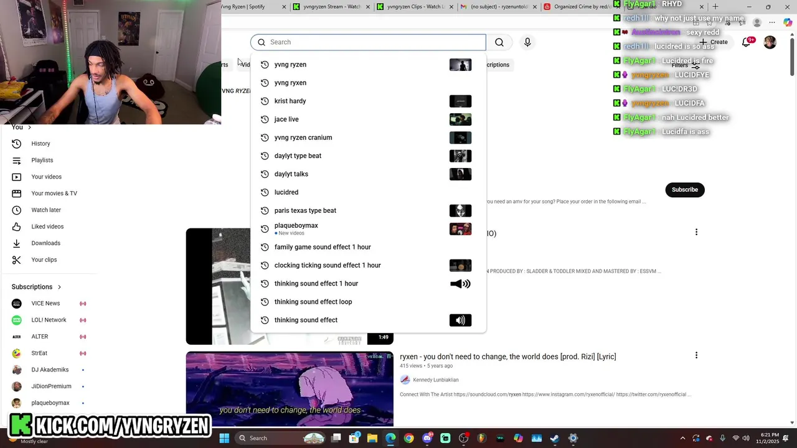Screen dimensions: 797x448
Task: Open more actions for the ryxen video
Action: 696,355
